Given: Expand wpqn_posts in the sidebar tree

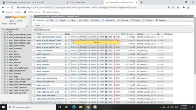Looking at the screenshot, I should (x=5, y=60).
